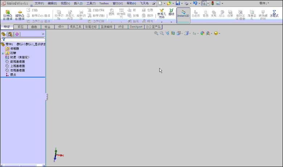
Task: Expand the 注解 annotations tree node
Action: click(x=3, y=53)
